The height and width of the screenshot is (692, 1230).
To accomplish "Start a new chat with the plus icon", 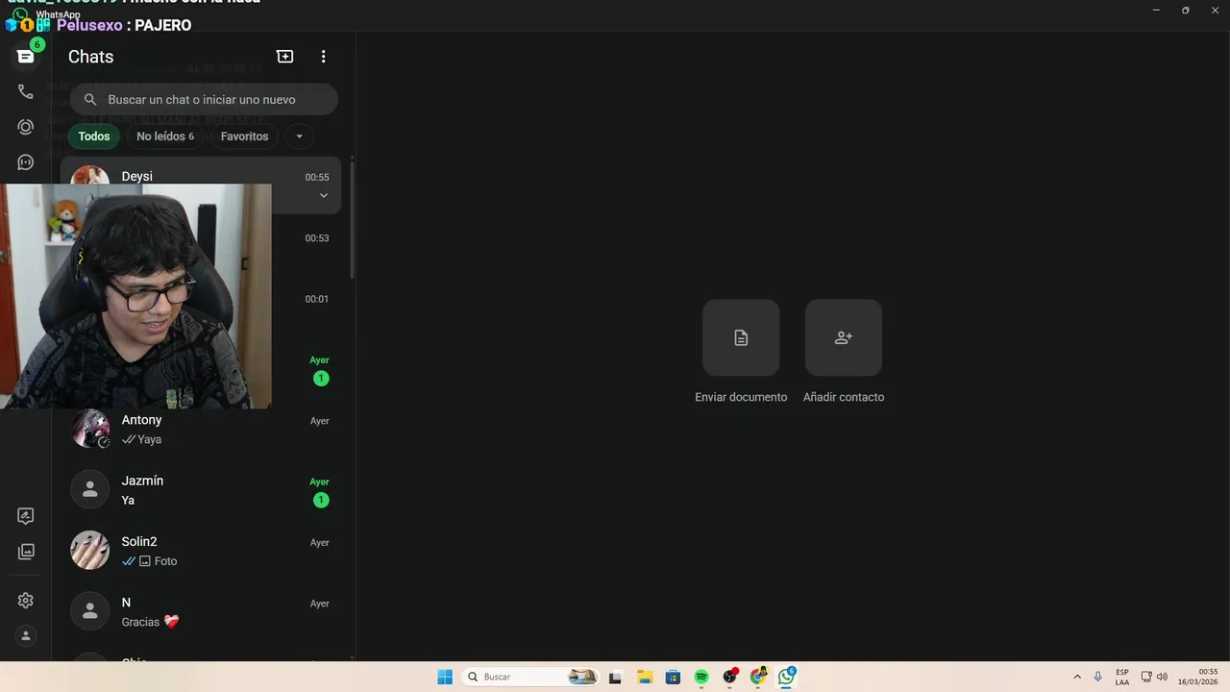I will point(285,57).
